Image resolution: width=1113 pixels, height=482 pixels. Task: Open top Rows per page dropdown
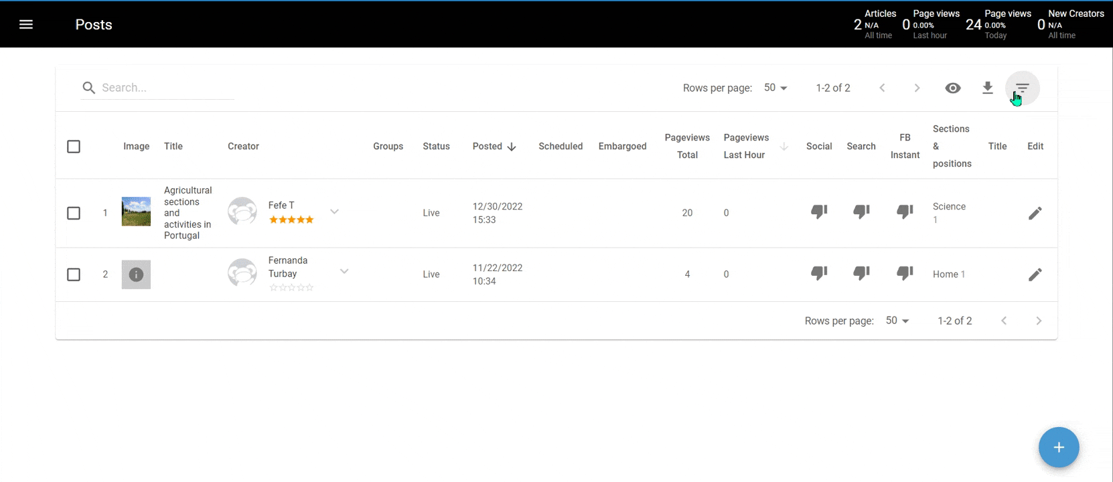click(775, 88)
